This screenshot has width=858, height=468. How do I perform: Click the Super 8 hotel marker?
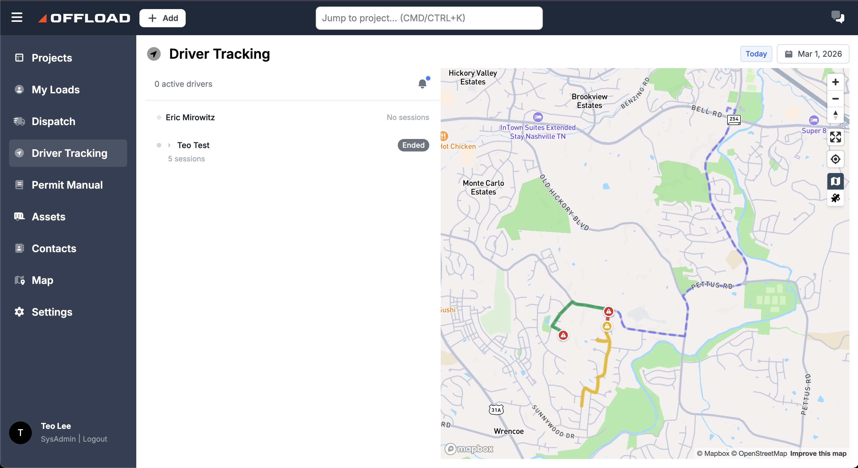click(814, 120)
